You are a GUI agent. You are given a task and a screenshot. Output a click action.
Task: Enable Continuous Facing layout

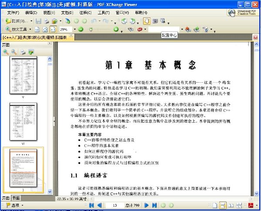click(239, 205)
